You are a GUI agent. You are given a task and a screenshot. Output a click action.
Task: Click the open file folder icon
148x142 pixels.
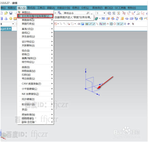pyautogui.click(x=6, y=13)
